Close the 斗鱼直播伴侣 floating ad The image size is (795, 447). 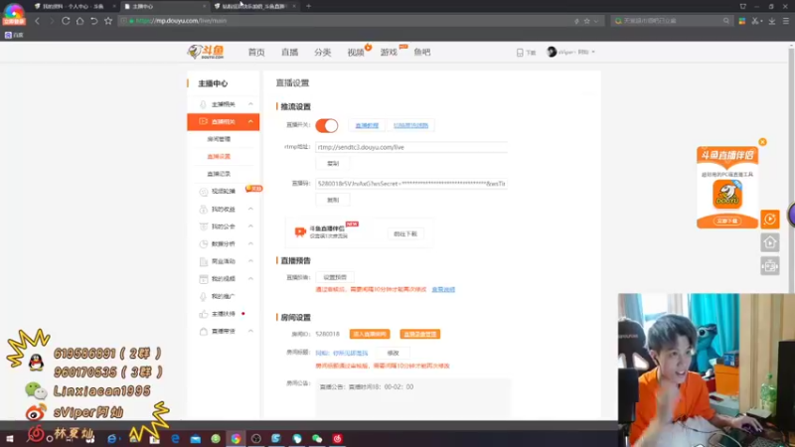coord(762,142)
